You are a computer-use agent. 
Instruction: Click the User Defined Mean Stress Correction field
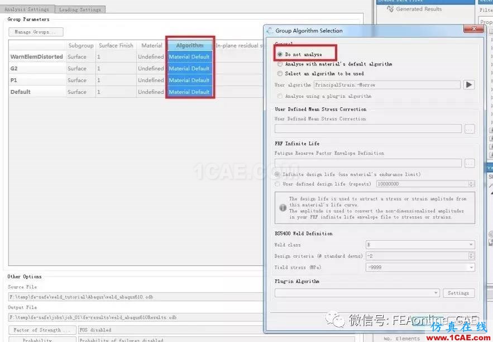click(x=368, y=129)
